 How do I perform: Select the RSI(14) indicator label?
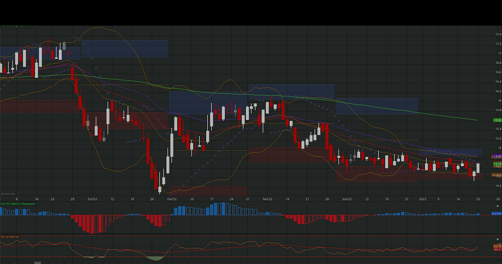(x=10, y=237)
